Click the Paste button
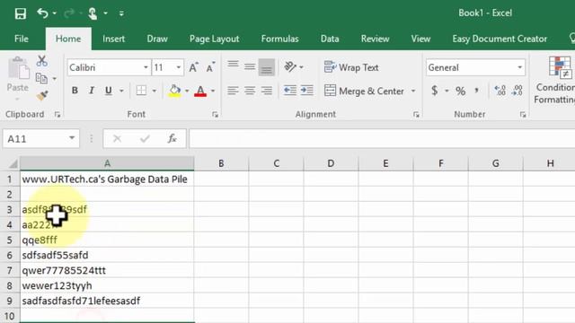Viewport: 575px width, 323px height. [x=18, y=78]
